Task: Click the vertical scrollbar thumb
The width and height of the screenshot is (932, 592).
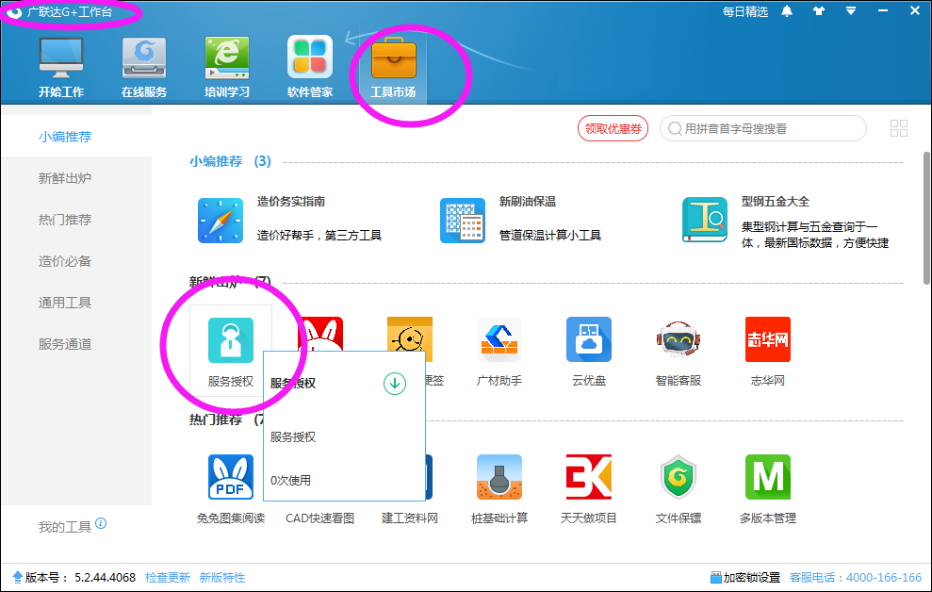Action: click(x=926, y=218)
